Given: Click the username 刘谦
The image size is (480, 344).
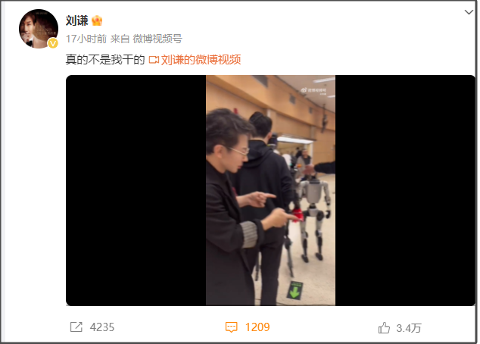Looking at the screenshot, I should pos(76,20).
